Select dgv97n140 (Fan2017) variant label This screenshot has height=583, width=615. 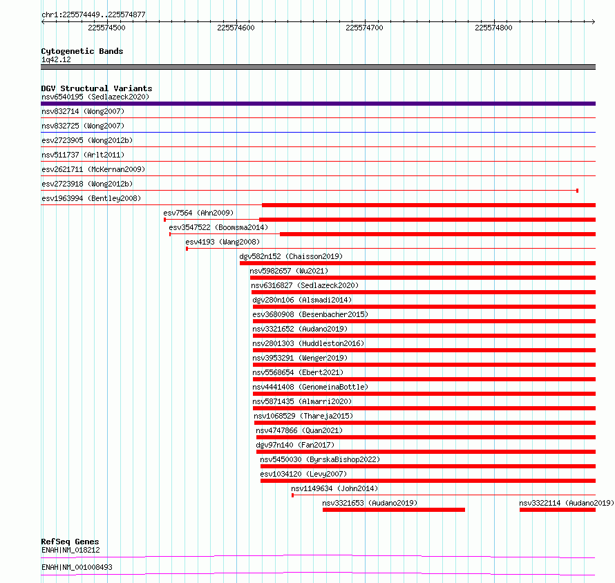point(295,445)
